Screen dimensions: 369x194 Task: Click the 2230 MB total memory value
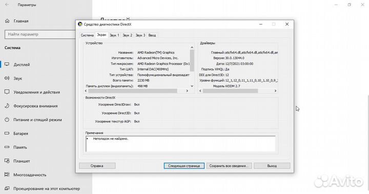click(x=143, y=81)
